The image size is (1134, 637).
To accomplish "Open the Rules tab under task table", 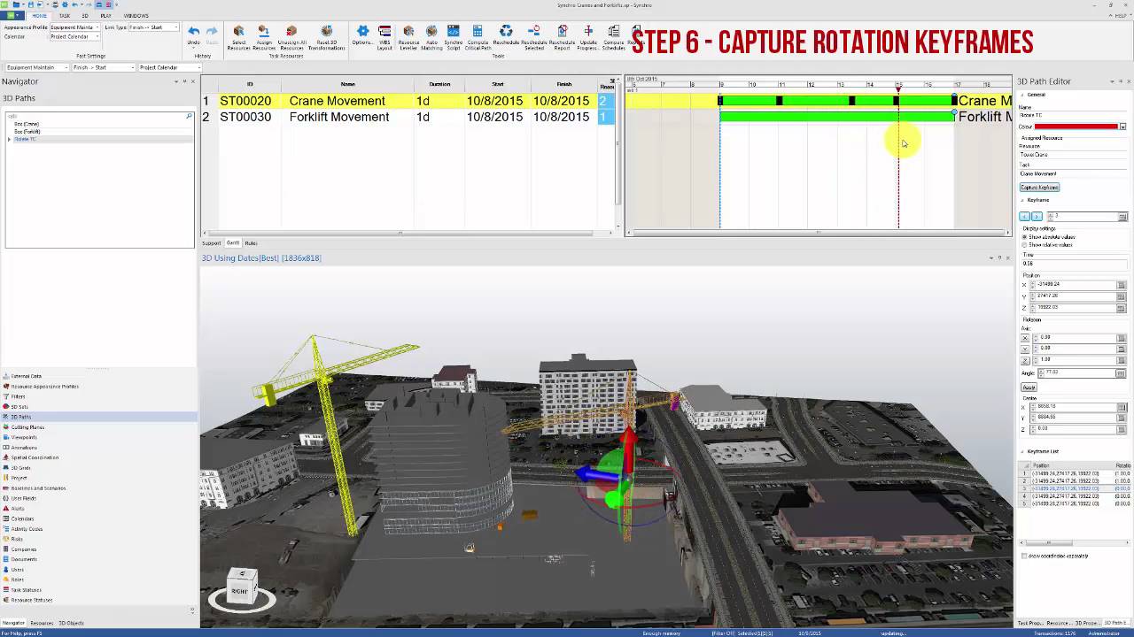I will tap(251, 242).
